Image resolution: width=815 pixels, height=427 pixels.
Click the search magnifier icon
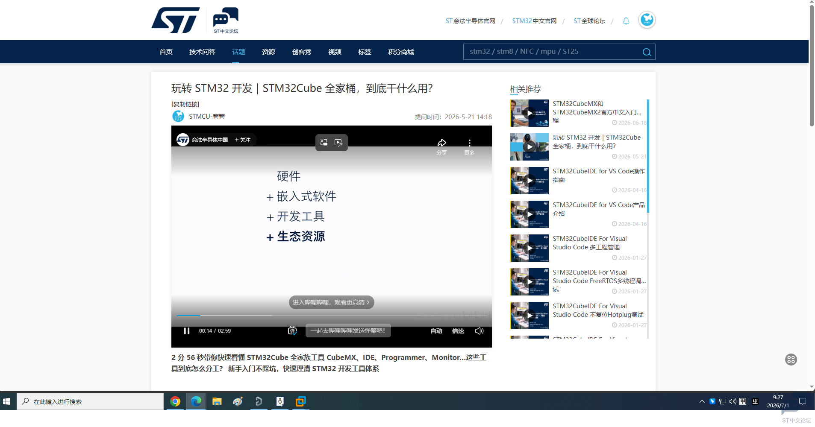[647, 52]
